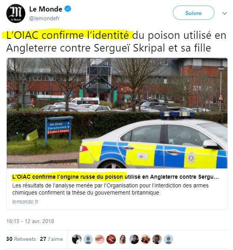233x250 pixels.
Task: Open first liker's black-and-white avatar
Action: 77,239
